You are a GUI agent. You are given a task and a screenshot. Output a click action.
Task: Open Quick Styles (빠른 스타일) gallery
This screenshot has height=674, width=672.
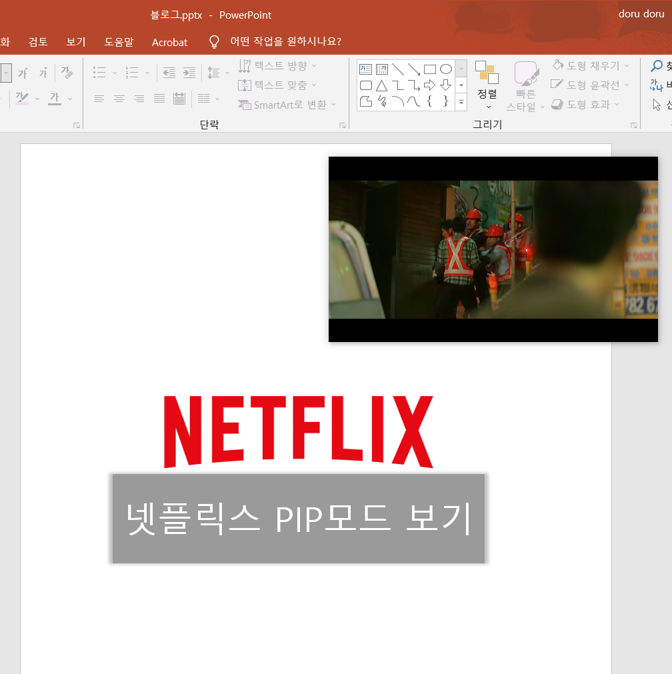[525, 86]
